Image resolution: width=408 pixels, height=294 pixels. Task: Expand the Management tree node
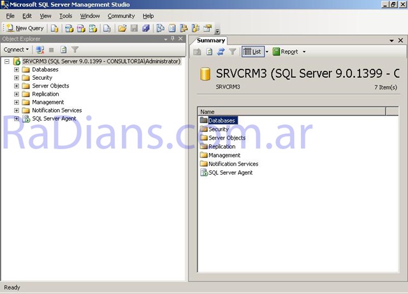[x=17, y=102]
